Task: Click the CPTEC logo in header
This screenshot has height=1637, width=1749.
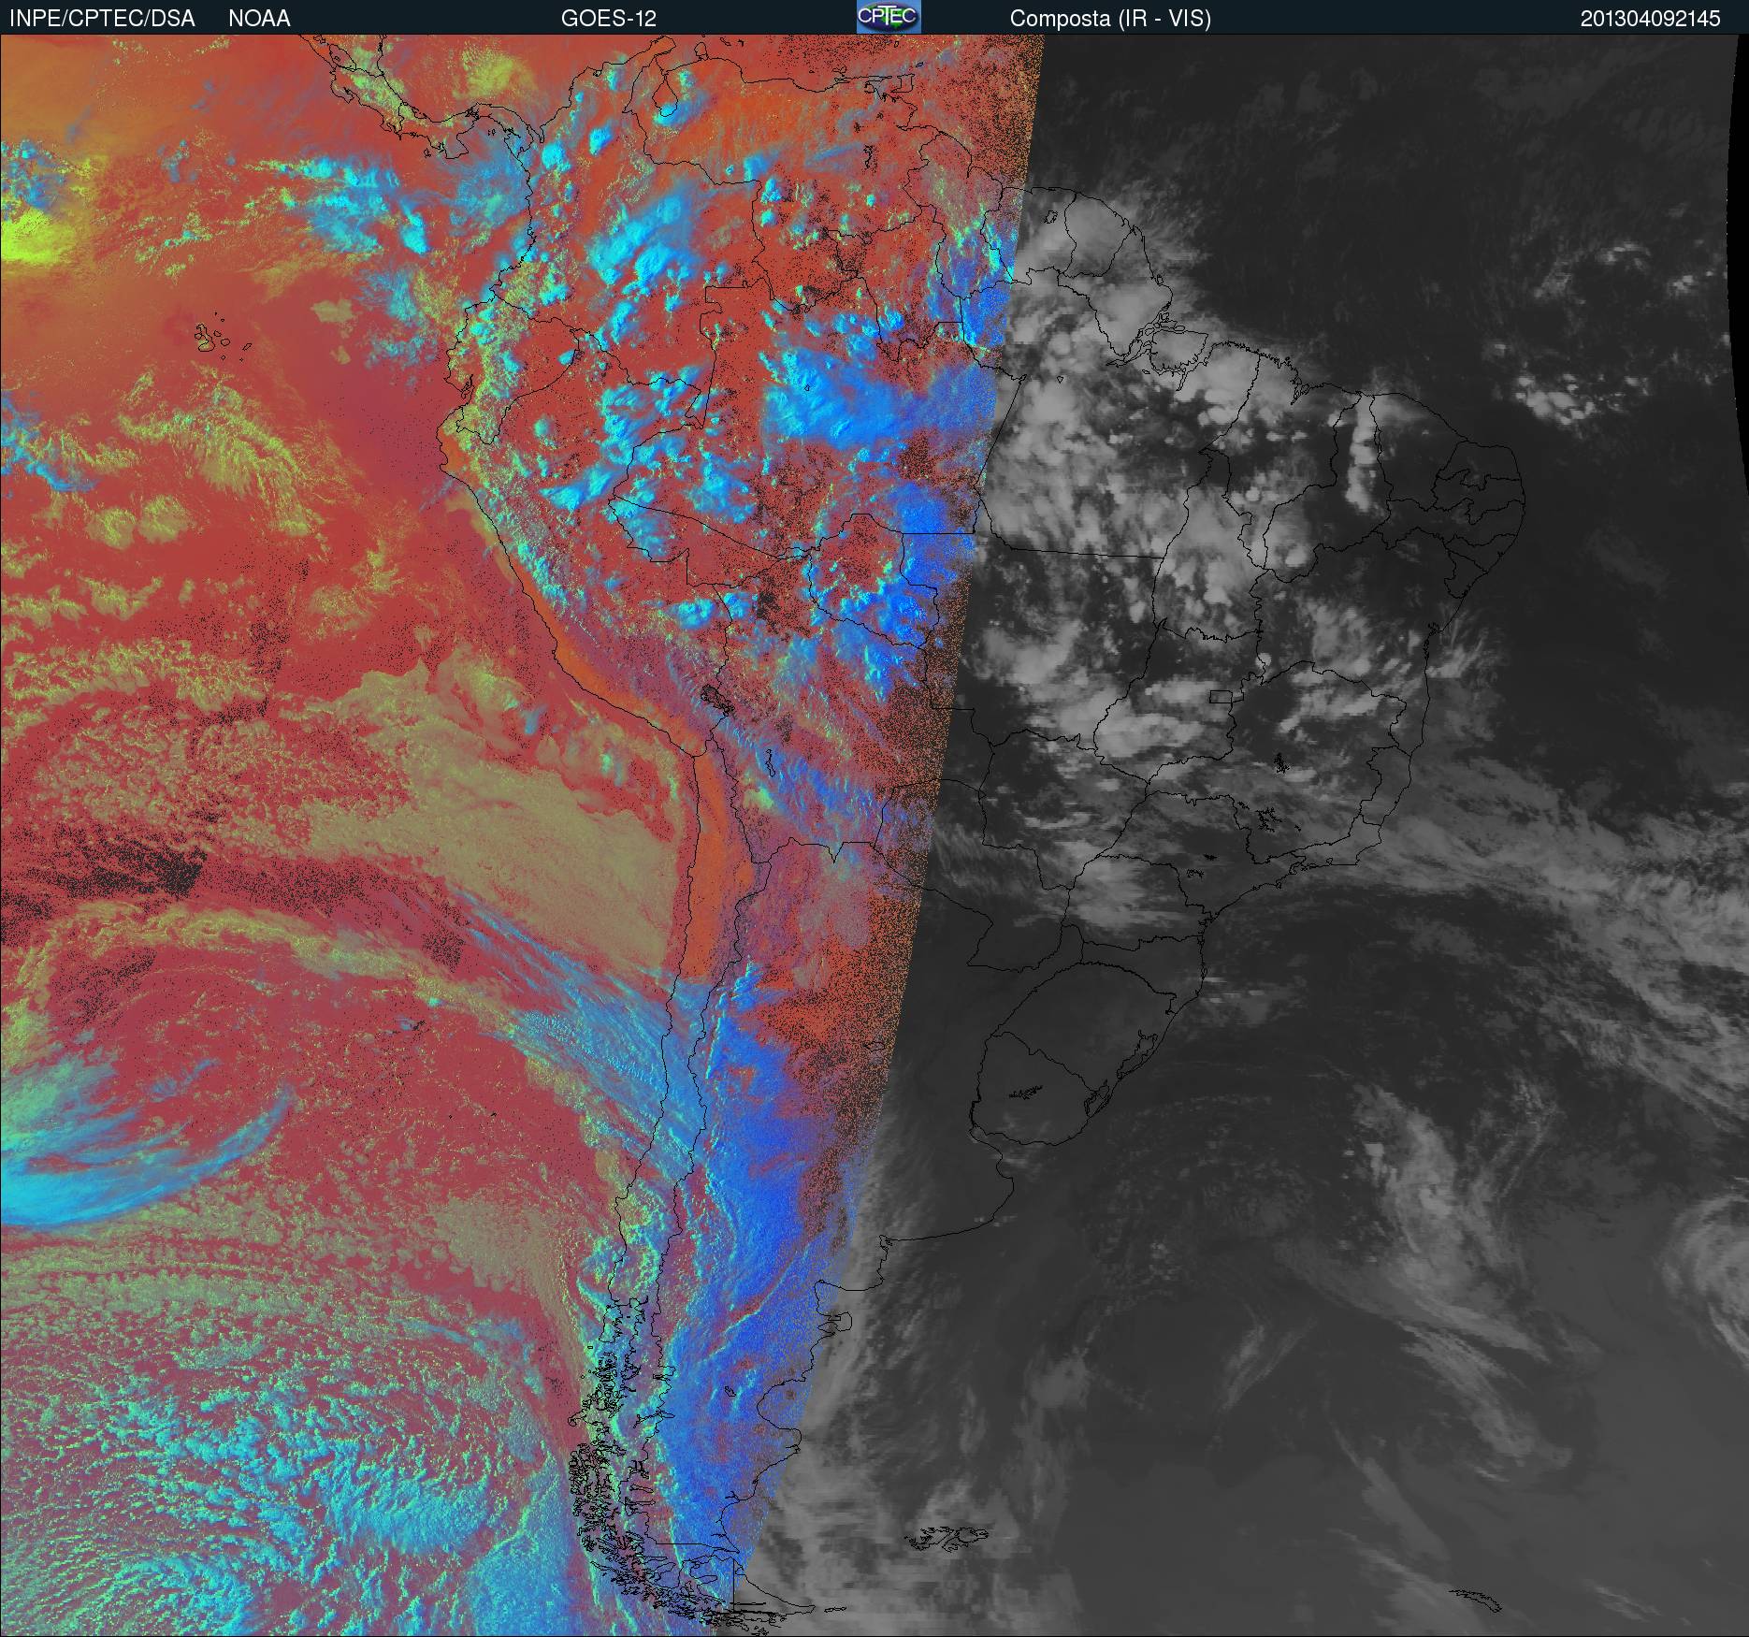Action: (889, 17)
